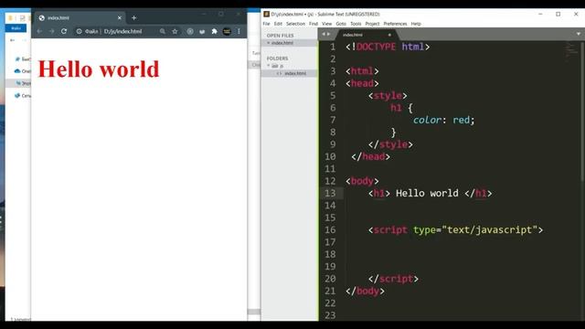585x329 pixels.
Task: Open the File menu in Sublime Text
Action: tap(266, 24)
